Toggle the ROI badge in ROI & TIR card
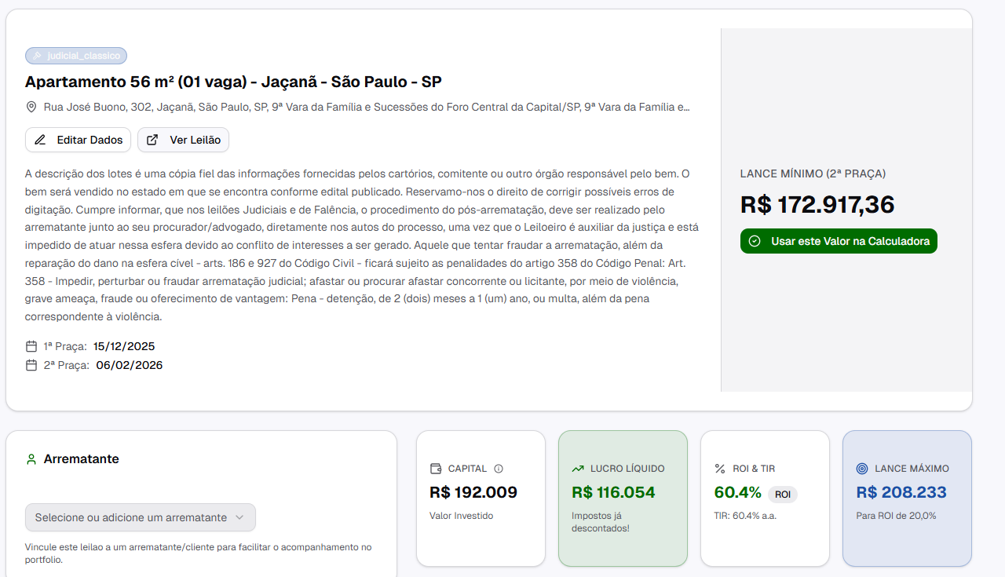The width and height of the screenshot is (1005, 577). pos(783,494)
